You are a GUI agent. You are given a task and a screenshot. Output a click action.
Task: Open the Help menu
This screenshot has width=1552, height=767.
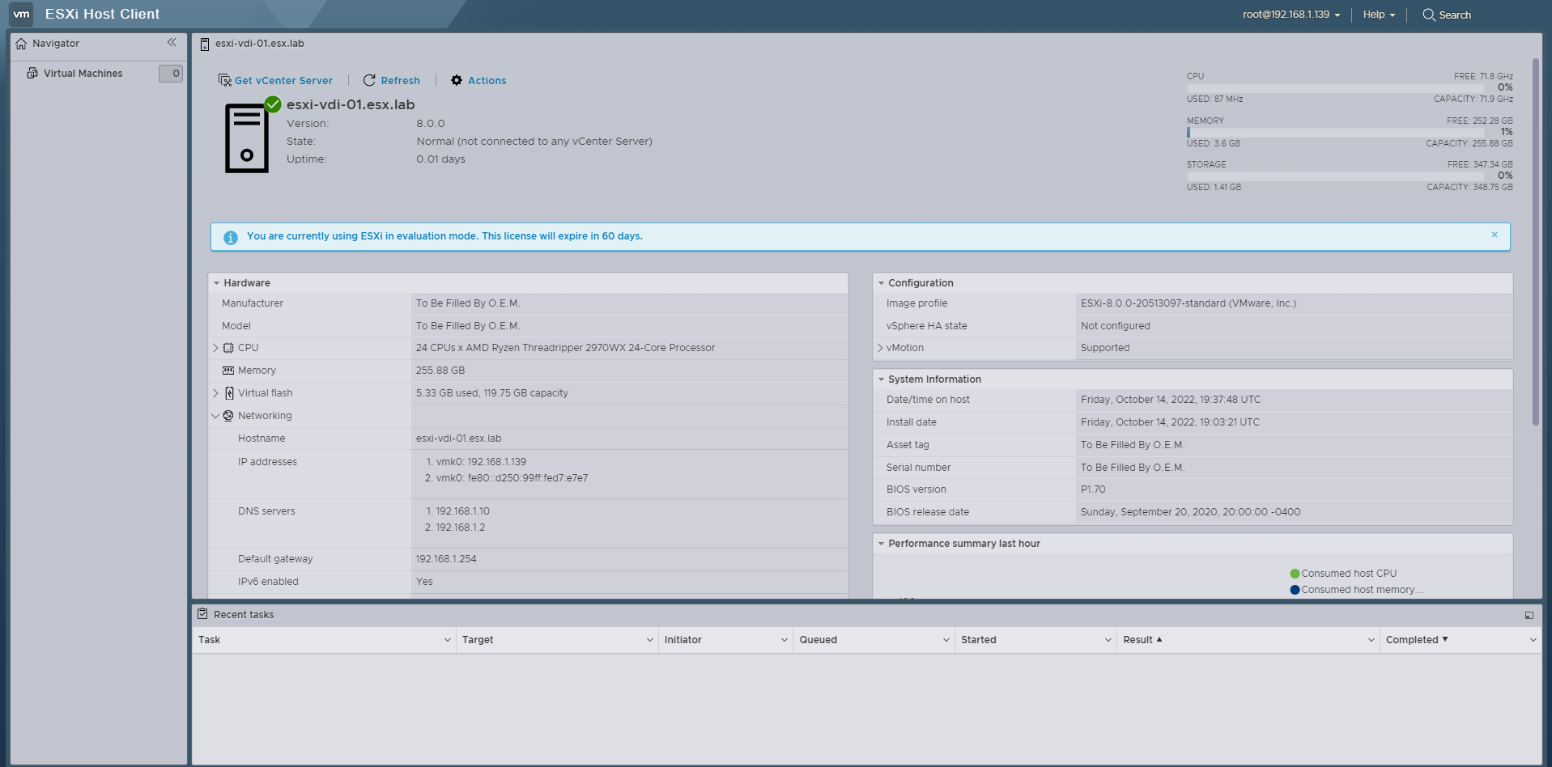(1379, 15)
